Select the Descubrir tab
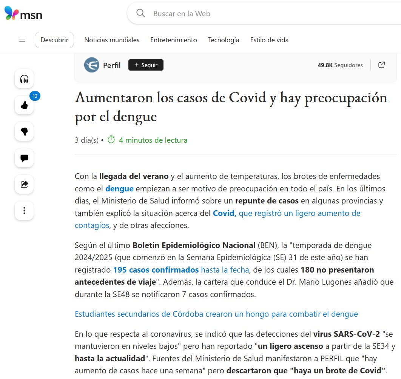401x379 pixels. pyautogui.click(x=54, y=40)
